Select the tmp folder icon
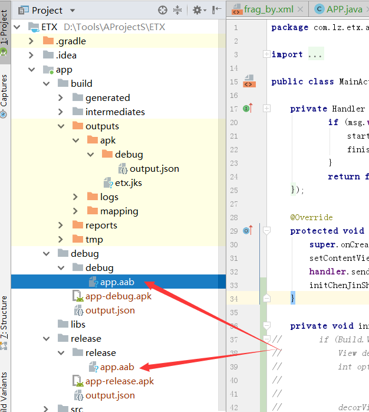Viewport: 369px width, 412px height. tap(78, 239)
